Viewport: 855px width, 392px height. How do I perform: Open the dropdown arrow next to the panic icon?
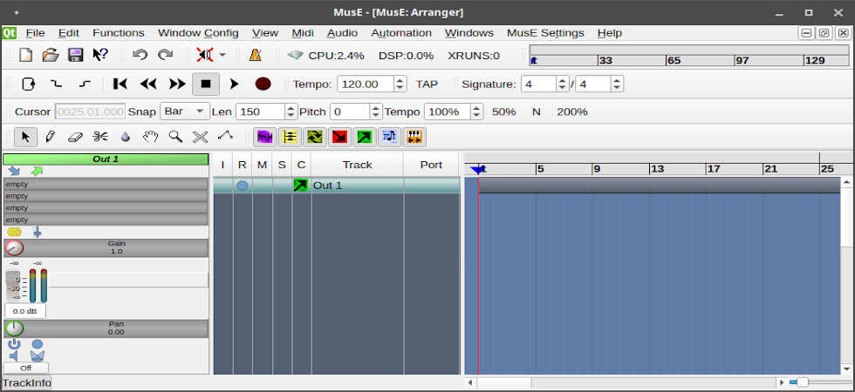[x=222, y=55]
